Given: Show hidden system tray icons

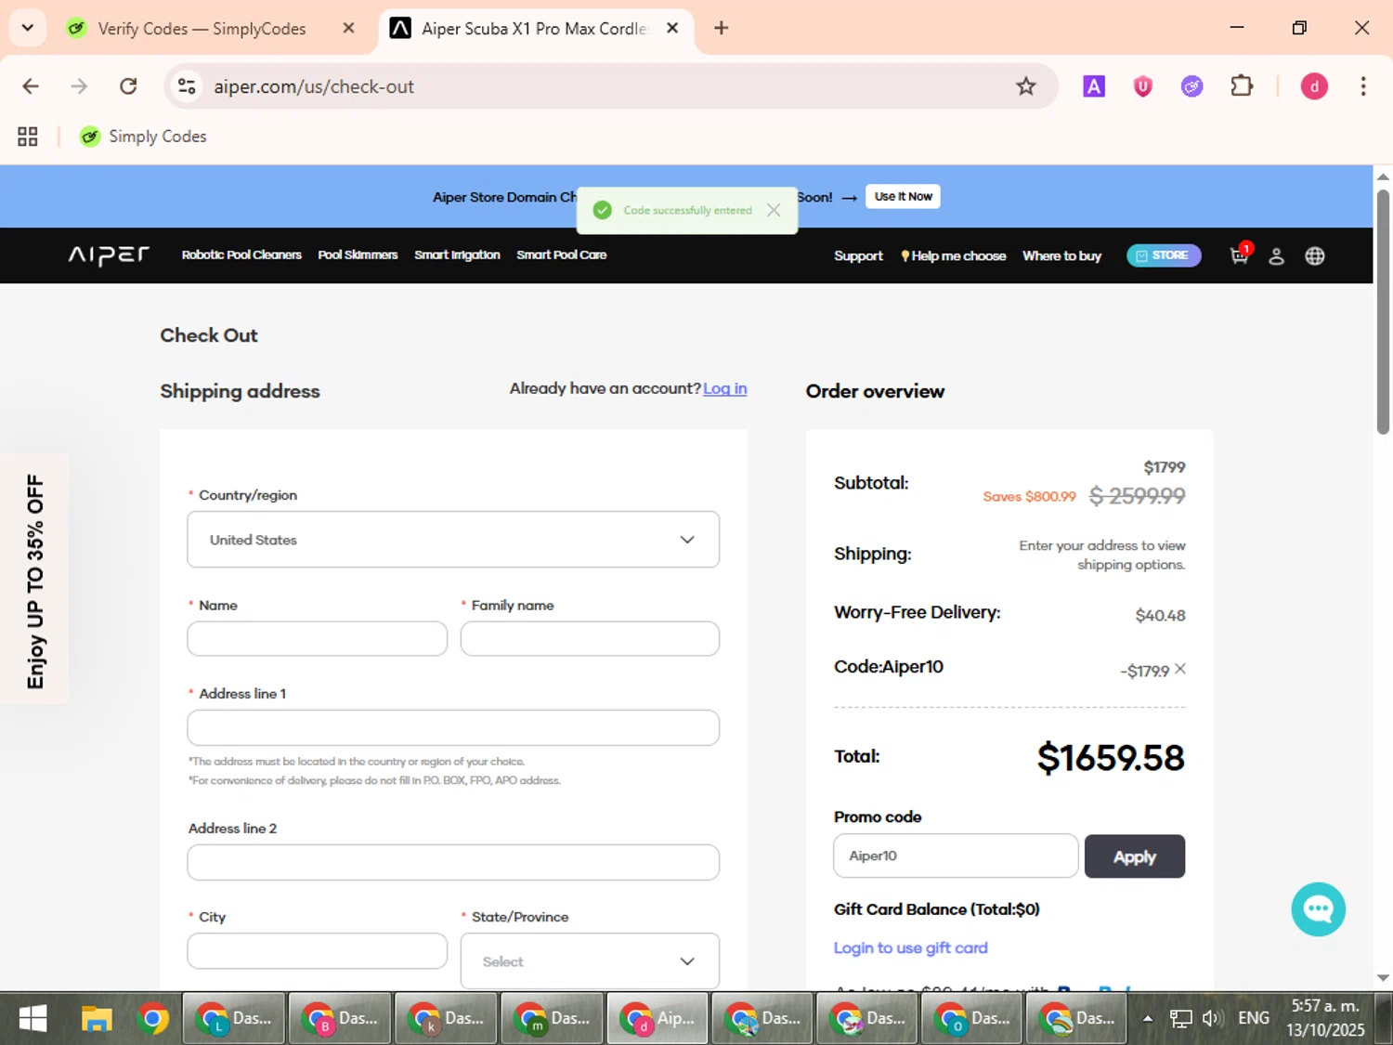Looking at the screenshot, I should coord(1148,1018).
